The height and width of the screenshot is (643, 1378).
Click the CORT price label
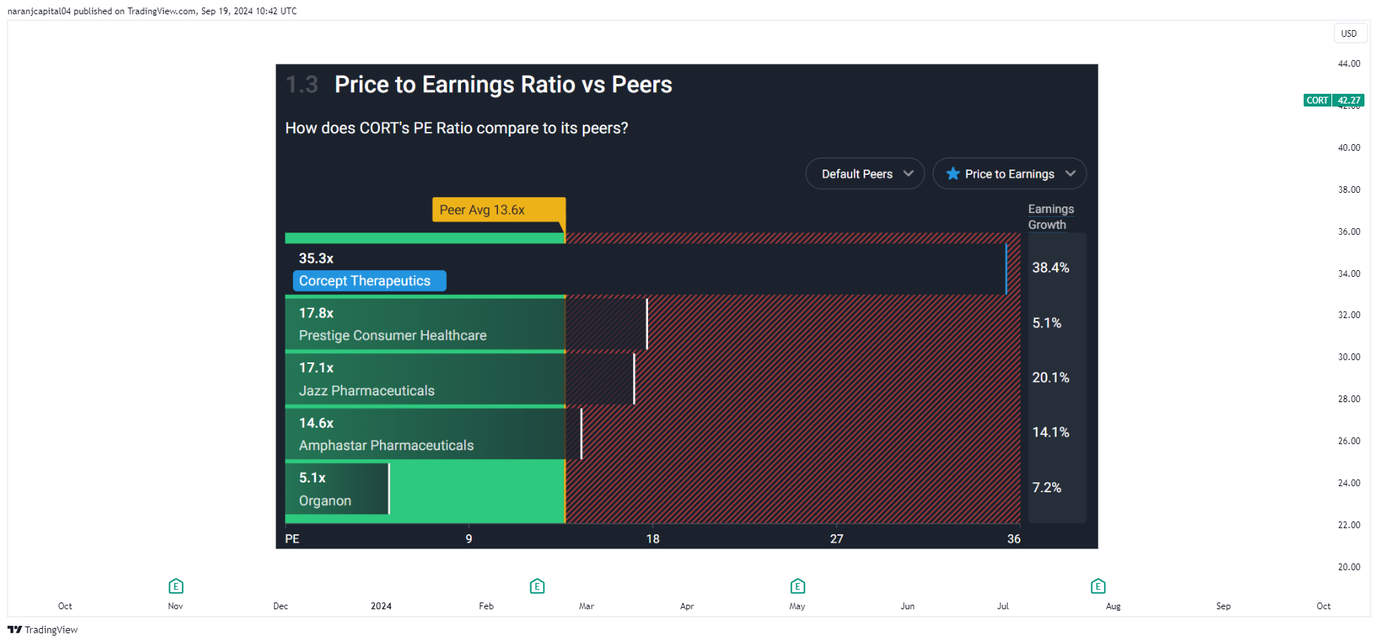pos(1317,101)
